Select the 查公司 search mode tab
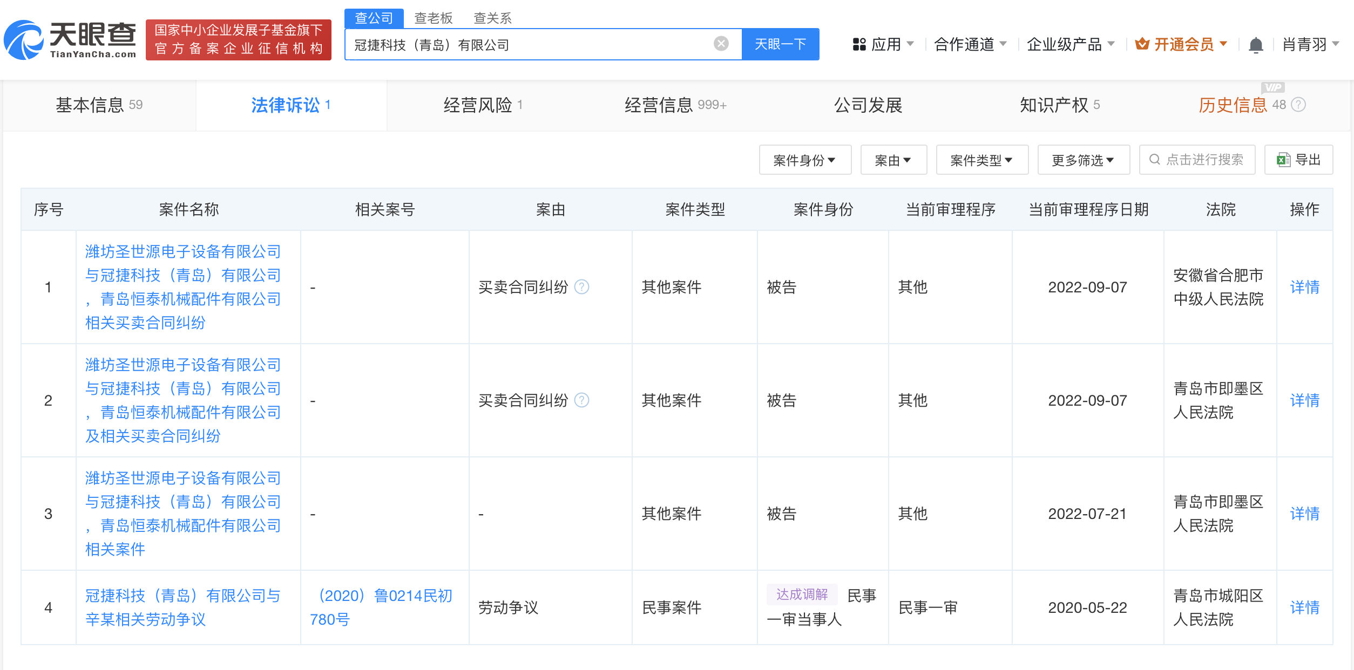Viewport: 1354px width, 670px height. (x=374, y=18)
